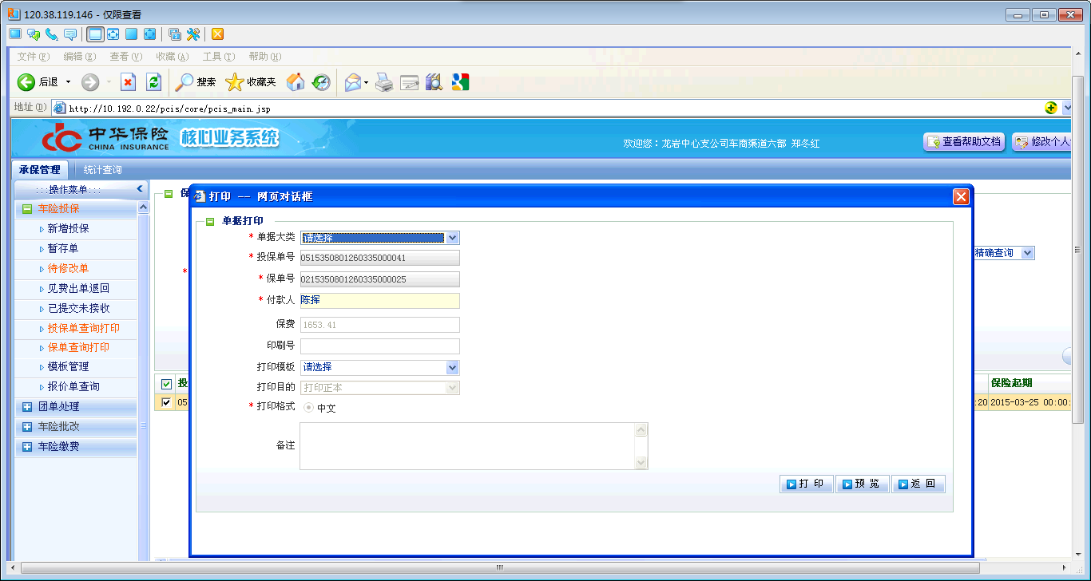Click the remote chat bubbles icon
The image size is (1091, 581).
pos(34,34)
